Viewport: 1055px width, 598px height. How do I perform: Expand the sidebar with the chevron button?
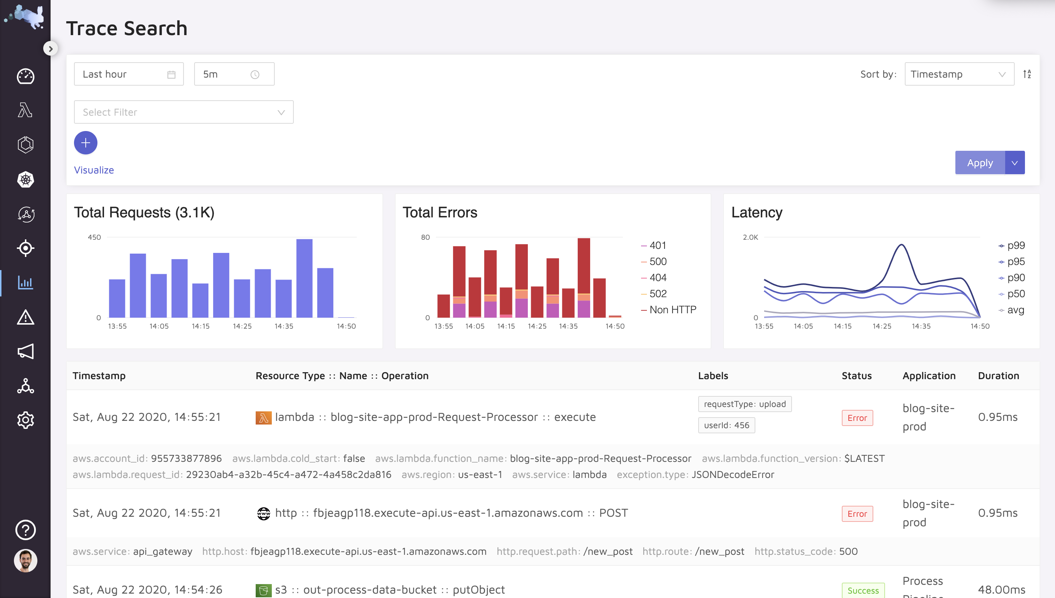coord(50,48)
